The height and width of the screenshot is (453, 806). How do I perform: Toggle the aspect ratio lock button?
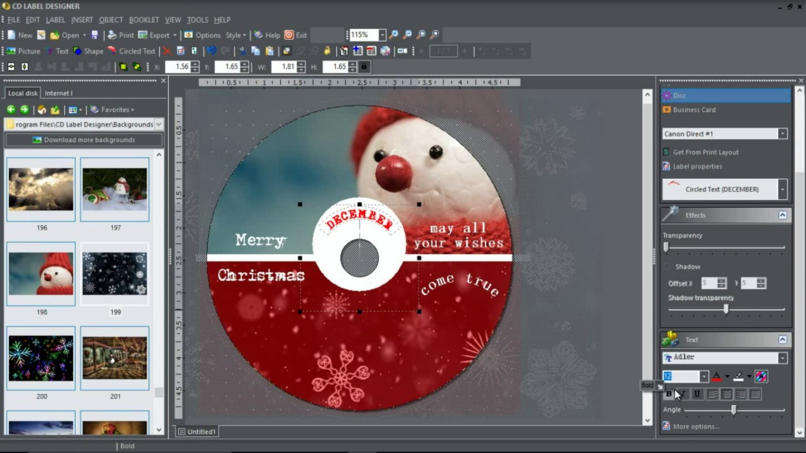(364, 67)
